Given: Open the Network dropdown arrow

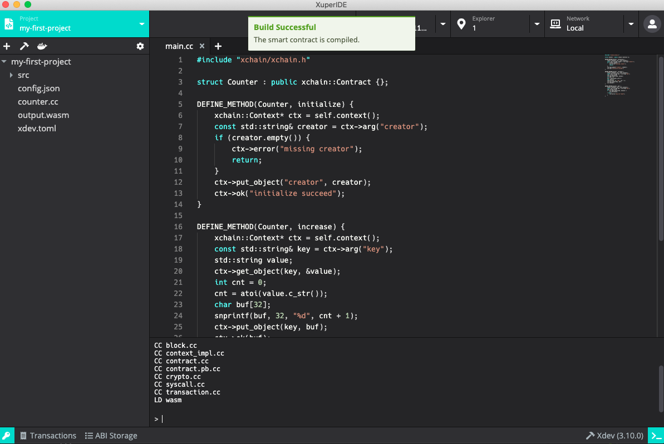Looking at the screenshot, I should 631,24.
